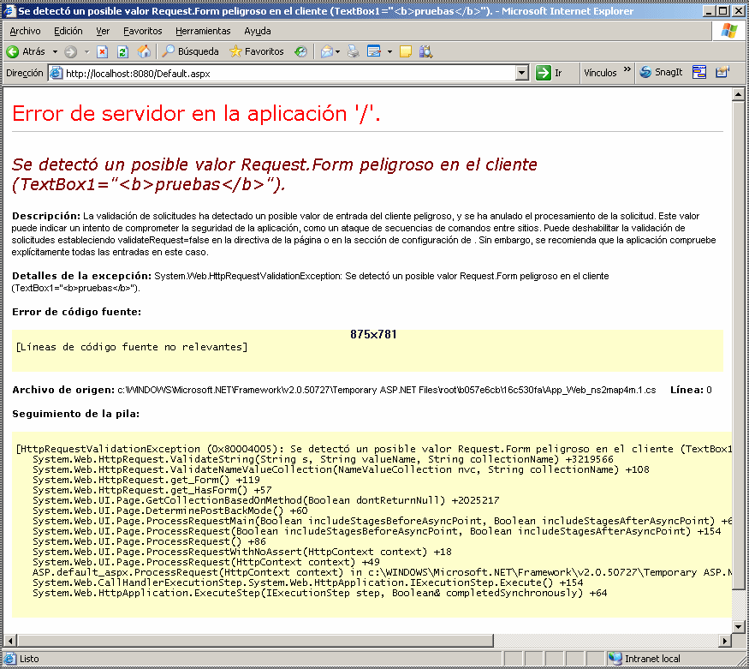Click the Edit page icon
Viewport: 749px width, 669px height.
[374, 51]
